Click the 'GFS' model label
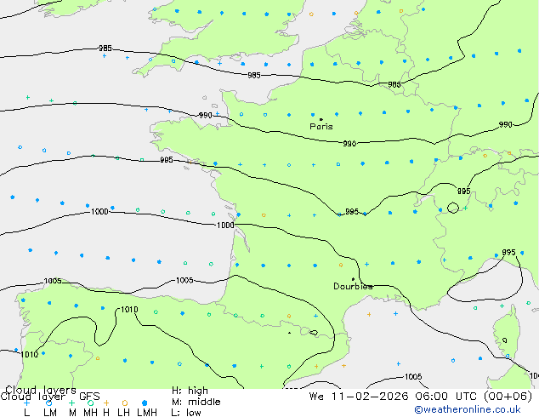The width and height of the screenshot is (539, 417). 89,397
